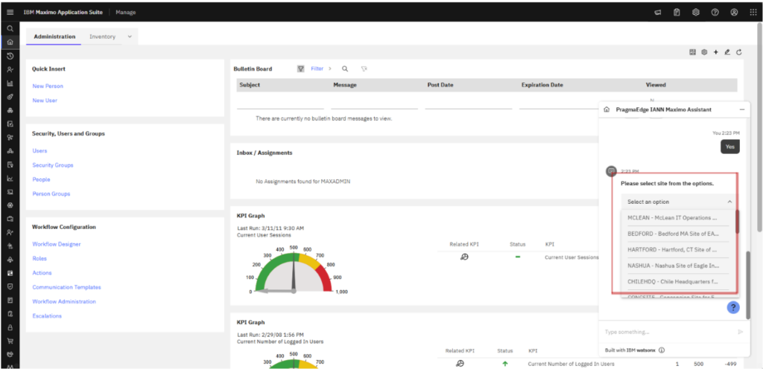Open the hamburger navigation menu

click(10, 12)
